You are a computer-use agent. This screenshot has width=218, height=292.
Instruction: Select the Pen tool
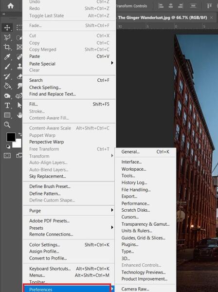pos(19,96)
